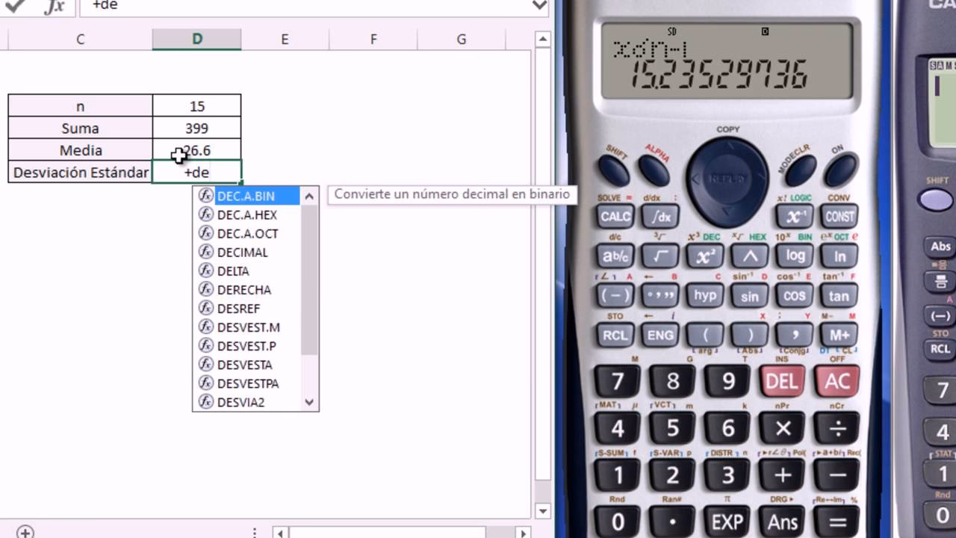Click the calculator log key
The image size is (956, 538).
point(795,256)
